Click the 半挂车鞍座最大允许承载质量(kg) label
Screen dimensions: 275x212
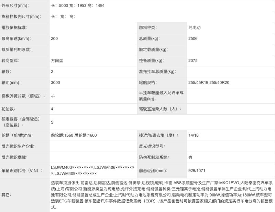tap(161, 96)
